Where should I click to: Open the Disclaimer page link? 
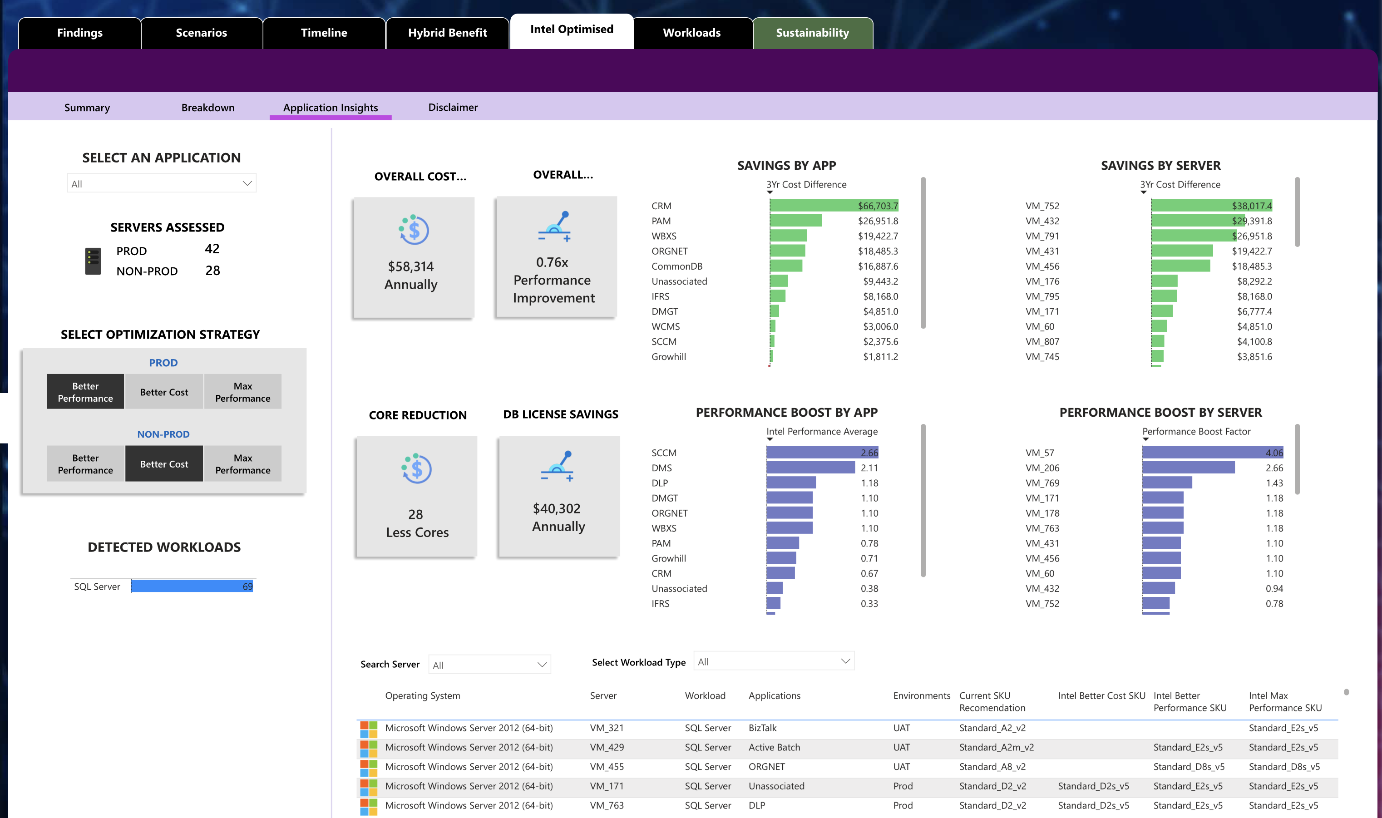click(453, 108)
